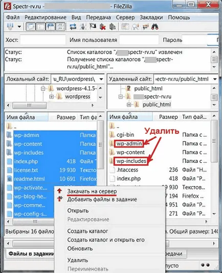The width and height of the screenshot is (222, 273).
Task: Collapse the spectr-rv.ru remote tree node
Action: click(x=120, y=96)
